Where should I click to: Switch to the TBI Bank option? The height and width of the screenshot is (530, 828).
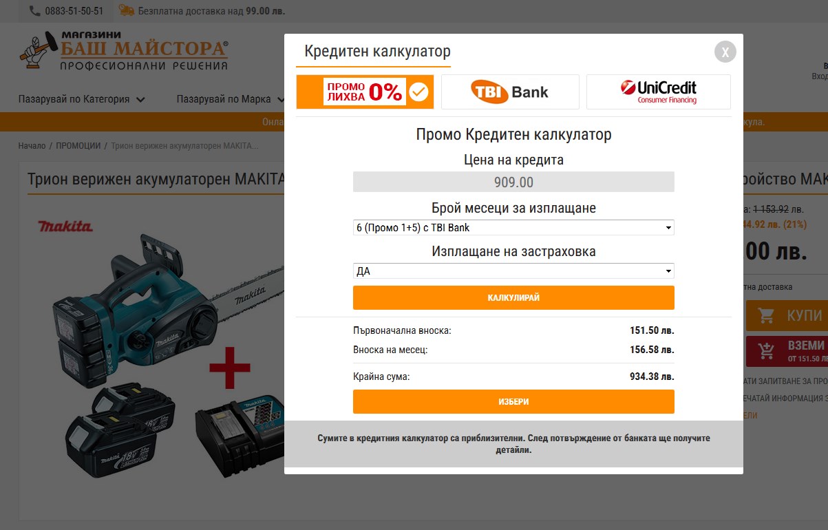pos(510,92)
